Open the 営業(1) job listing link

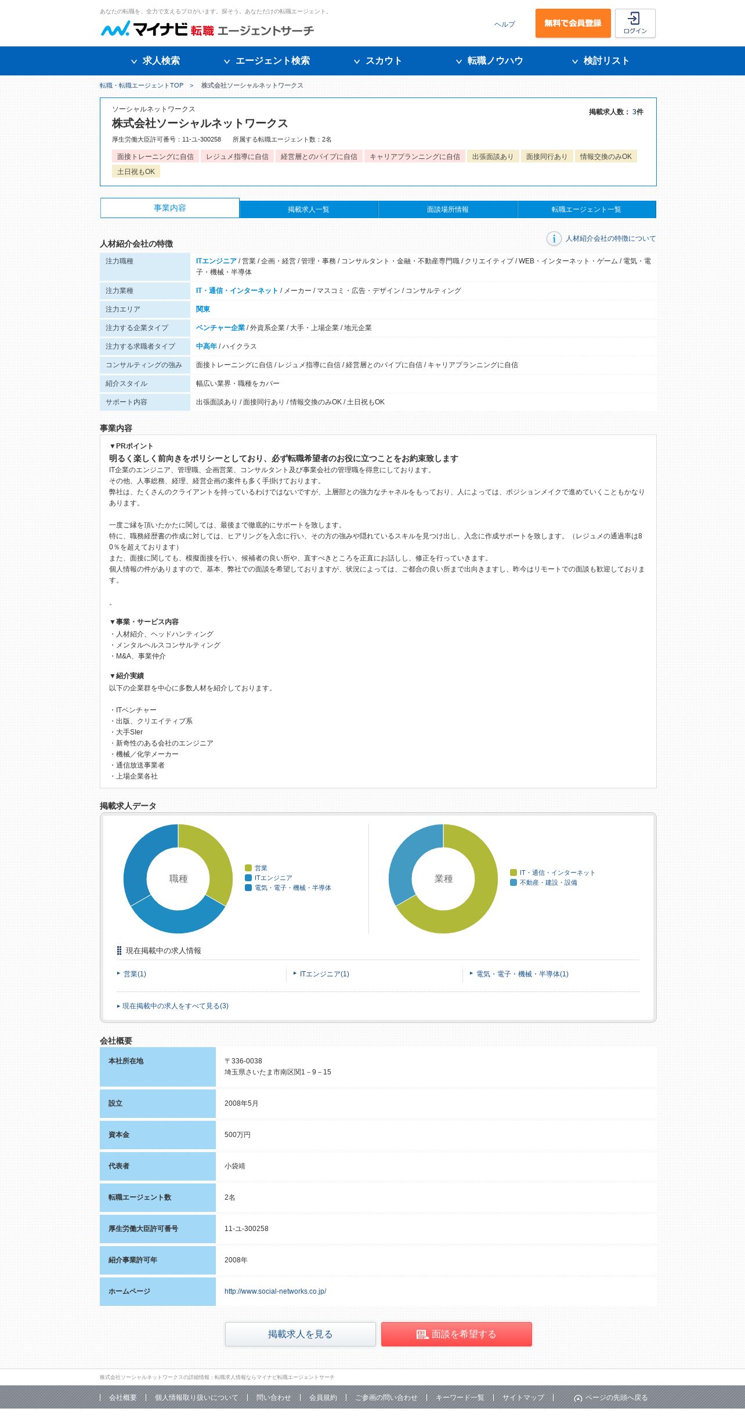(x=135, y=974)
